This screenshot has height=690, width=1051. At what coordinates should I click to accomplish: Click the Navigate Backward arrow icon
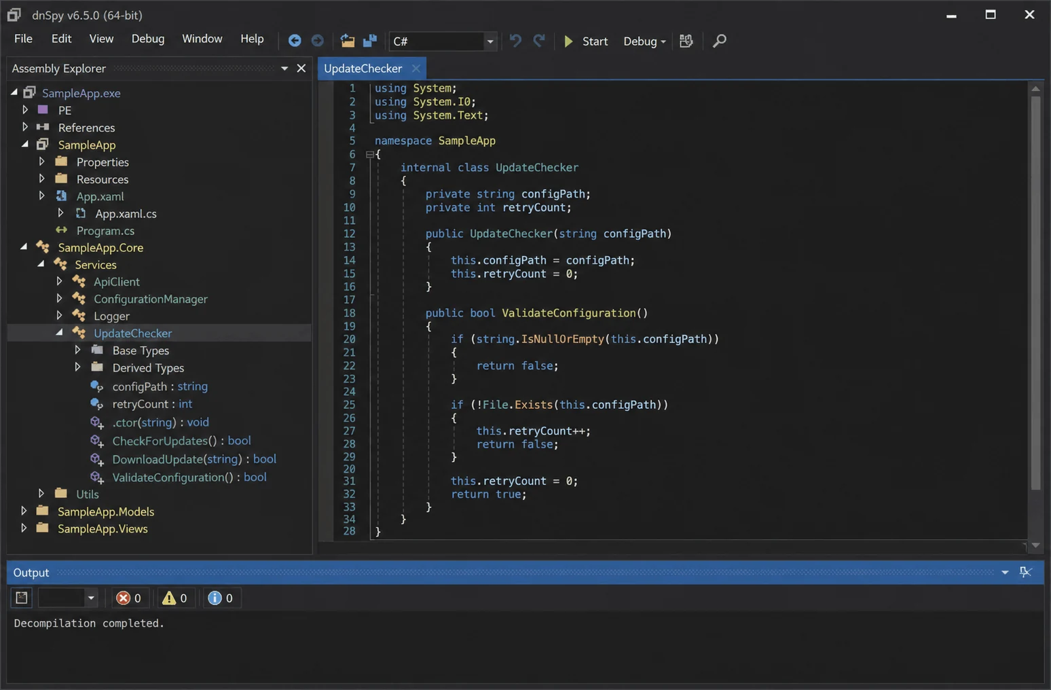tap(295, 41)
